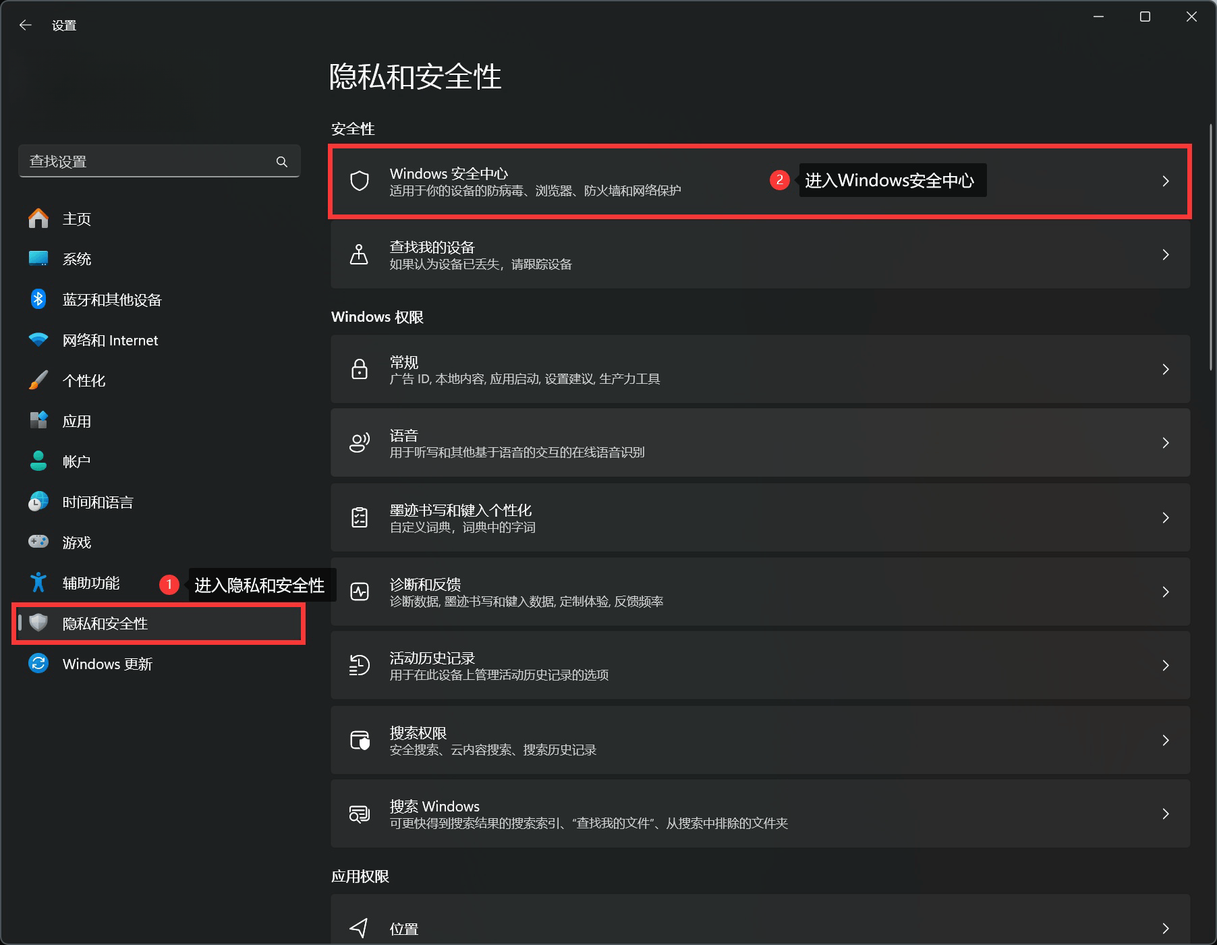The width and height of the screenshot is (1217, 945).
Task: Click the 诊断和反馈 pulse icon
Action: [360, 592]
